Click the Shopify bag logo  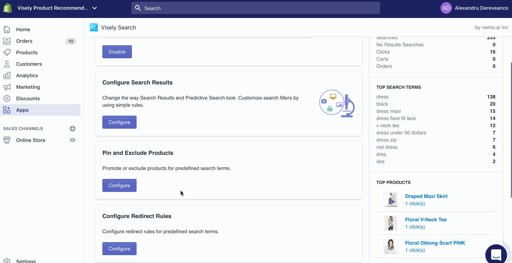point(8,8)
